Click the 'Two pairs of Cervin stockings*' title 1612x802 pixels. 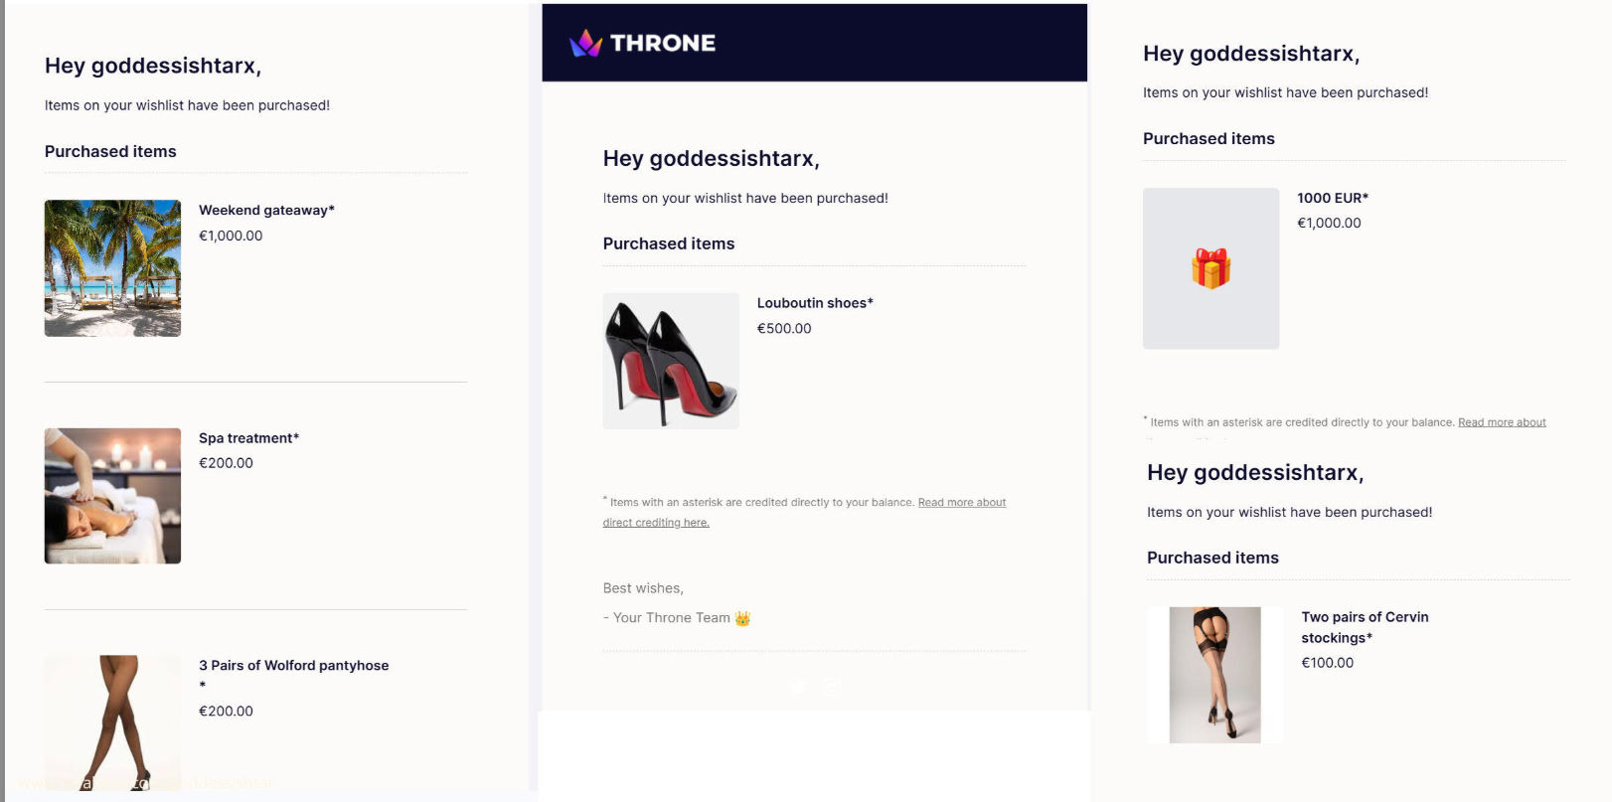(1364, 627)
